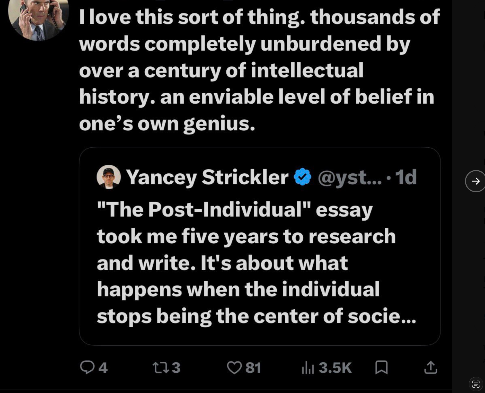Go to next image with arrow button
485x393 pixels.
(x=476, y=181)
